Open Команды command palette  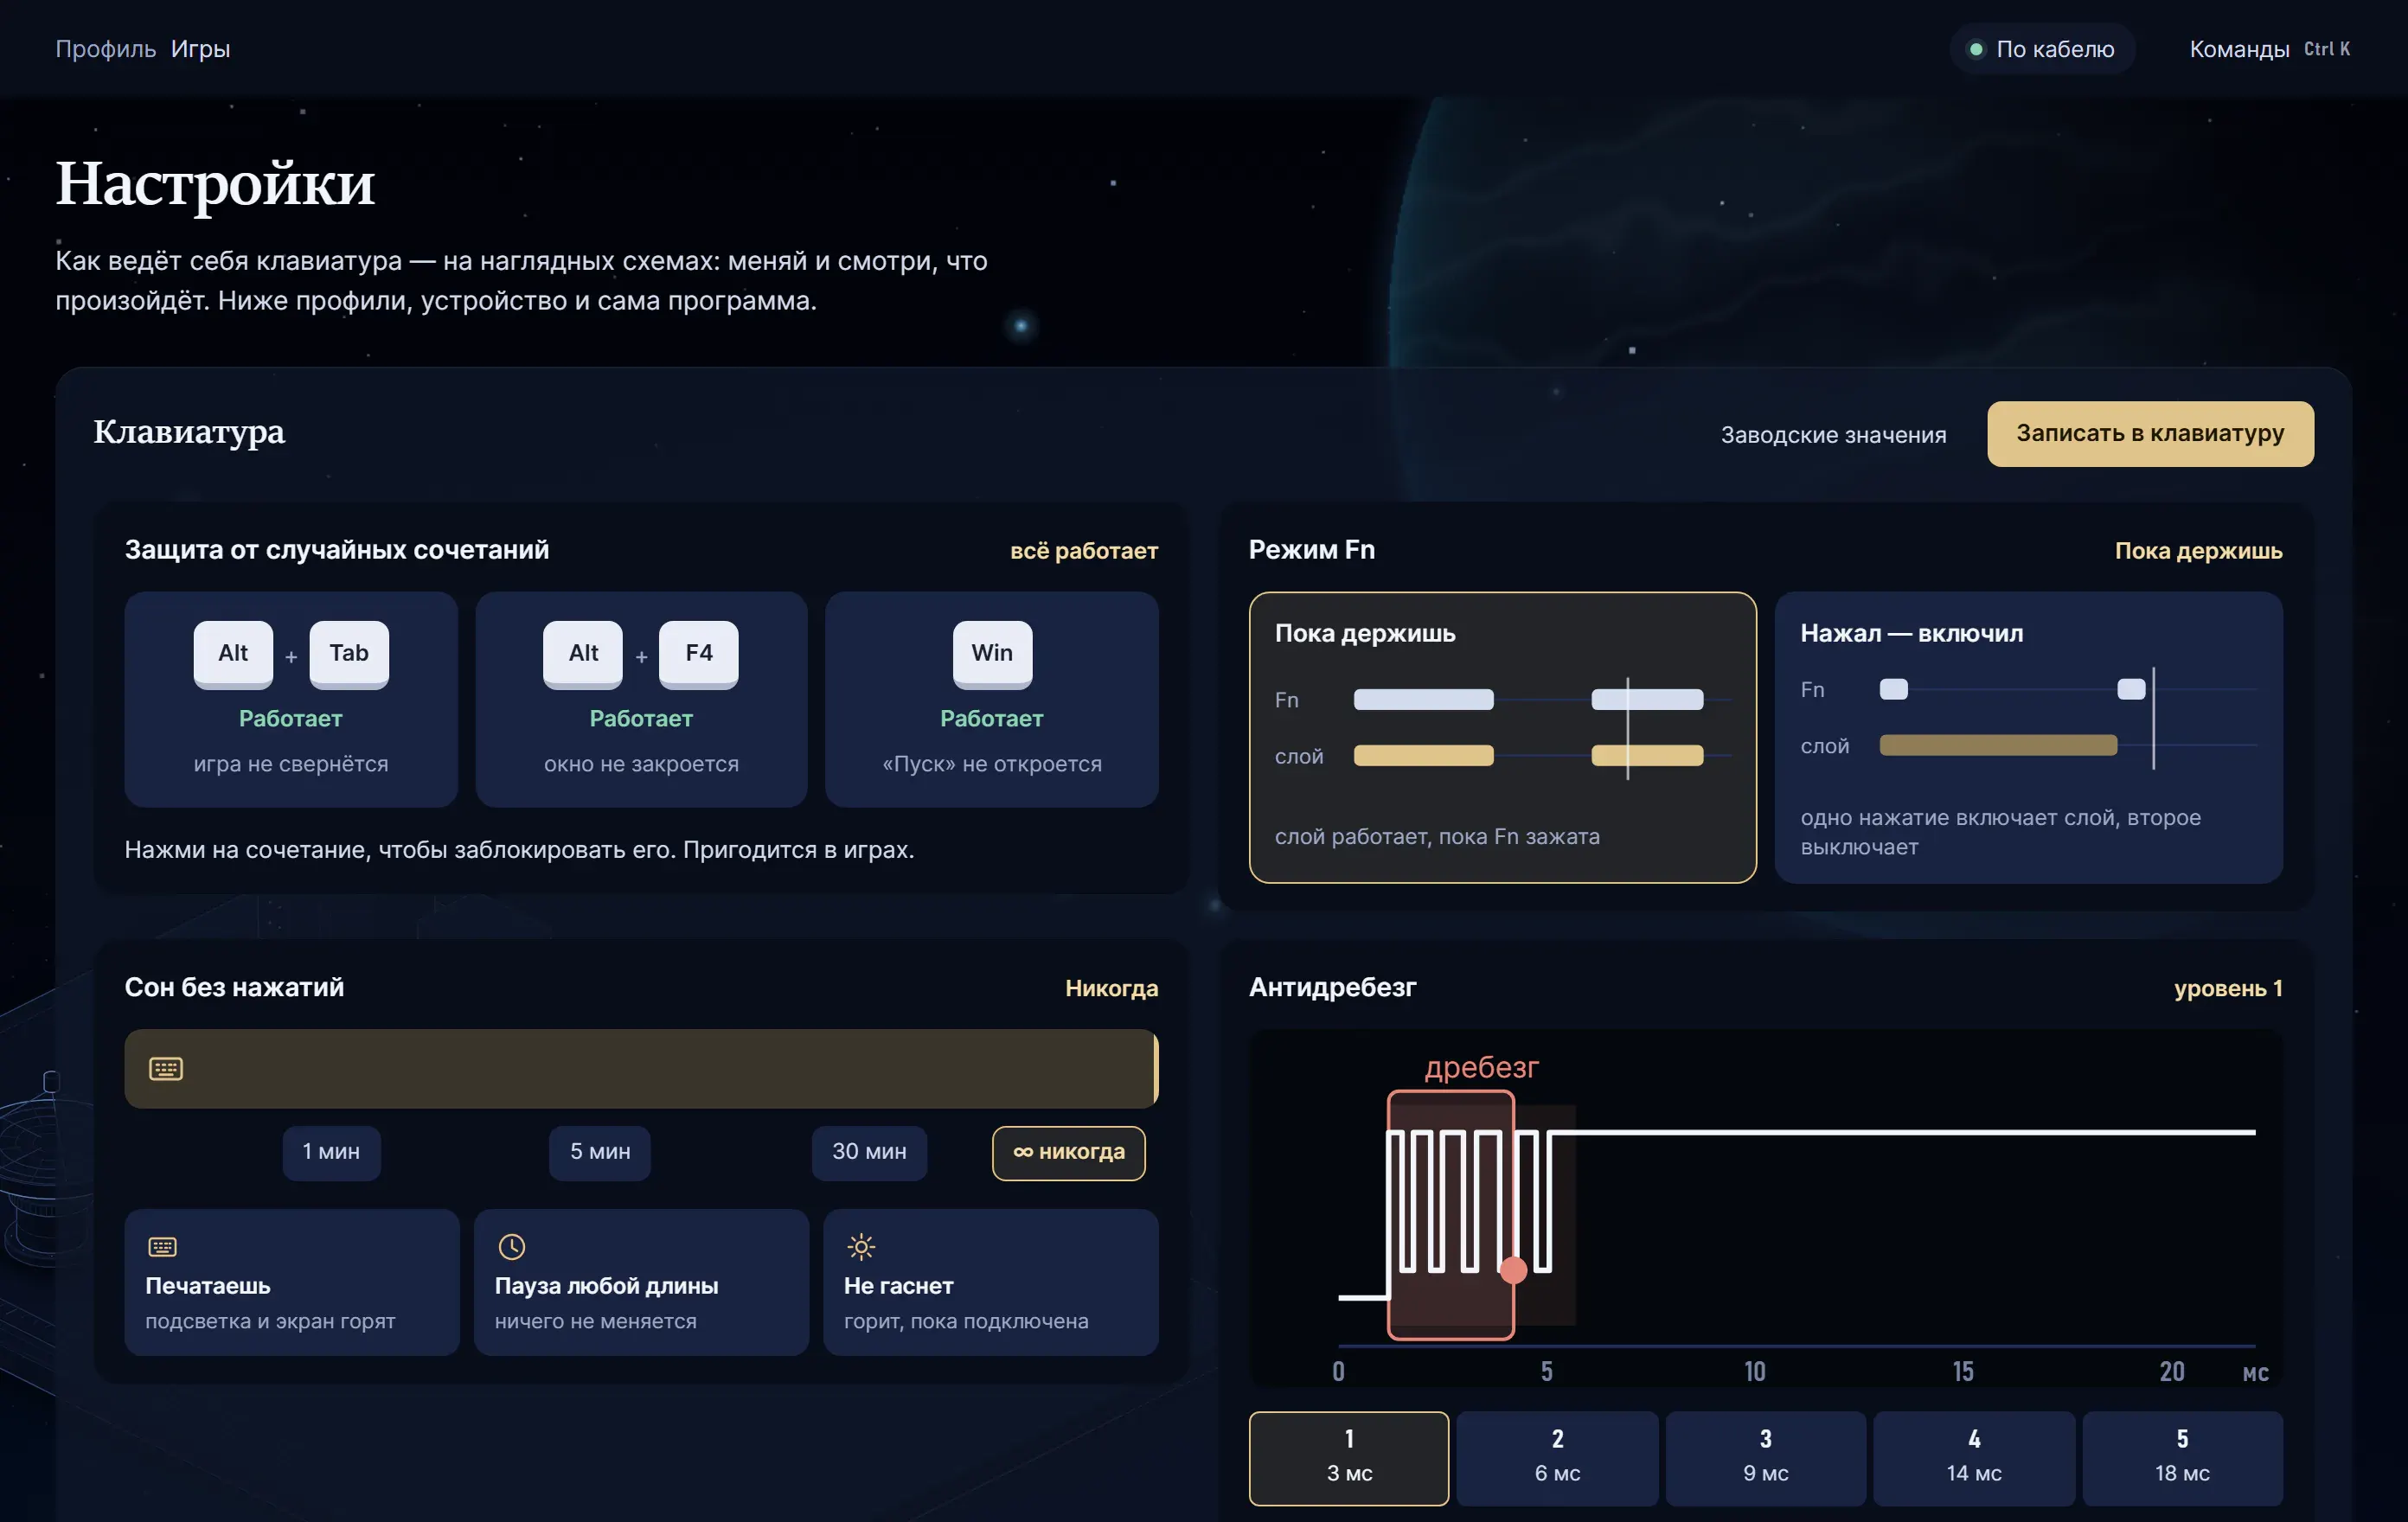[2269, 49]
